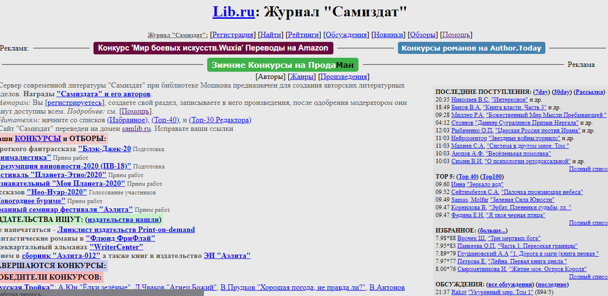This screenshot has width=608, height=296.
Task: Click the 'издательства нашли' link
Action: [x=123, y=220]
